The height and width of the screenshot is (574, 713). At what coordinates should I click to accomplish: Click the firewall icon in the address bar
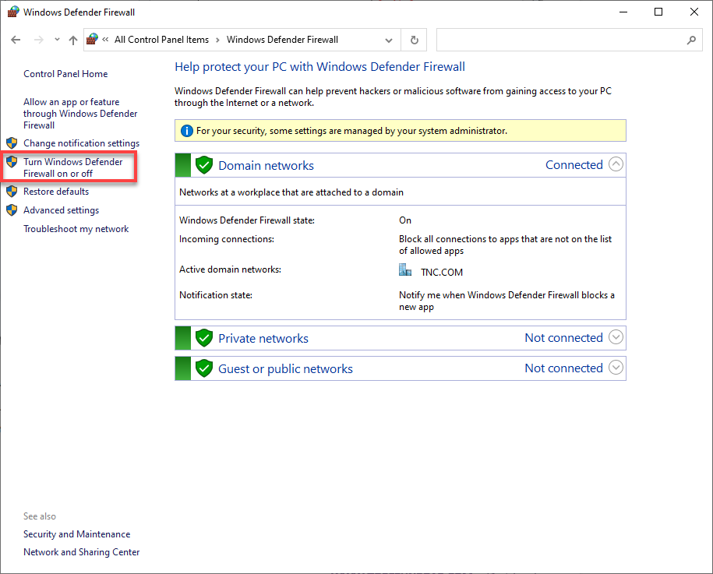92,39
